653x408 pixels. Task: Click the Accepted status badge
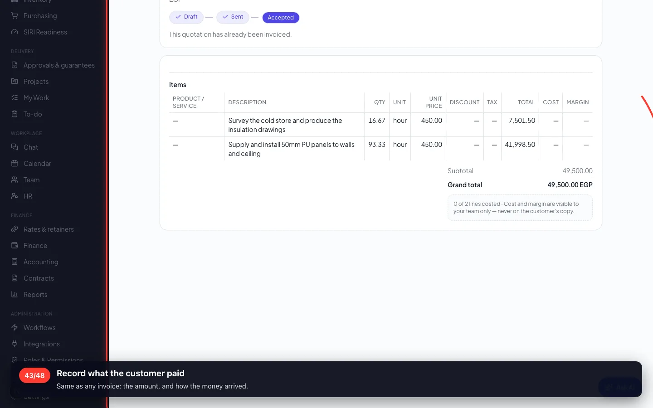281,18
